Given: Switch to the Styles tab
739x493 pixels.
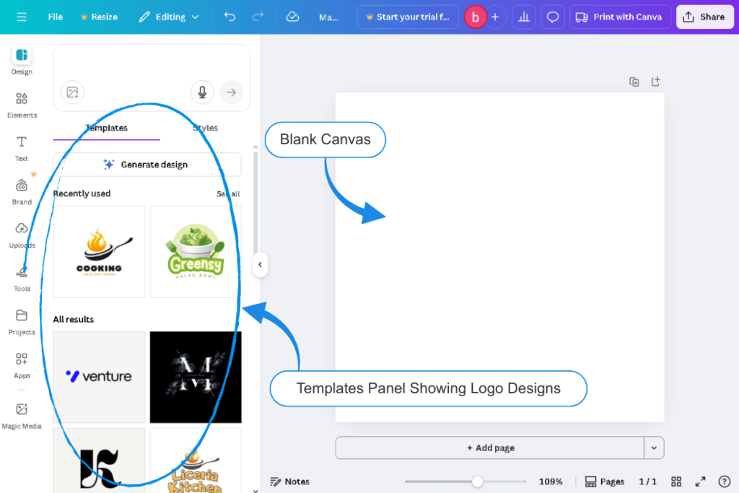Looking at the screenshot, I should [x=206, y=128].
